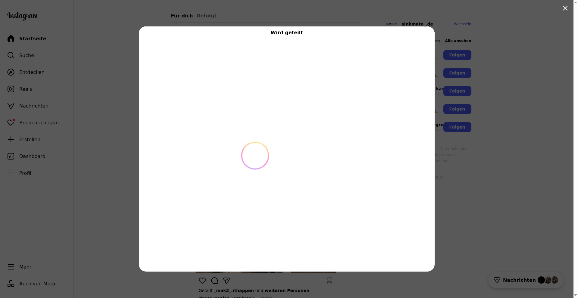Screen dimensions: 578x298
Task: Close the Wird geteilt dialog
Action: pyautogui.click(x=565, y=8)
